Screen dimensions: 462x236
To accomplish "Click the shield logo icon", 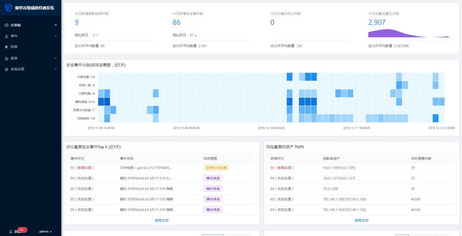I will pos(9,8).
